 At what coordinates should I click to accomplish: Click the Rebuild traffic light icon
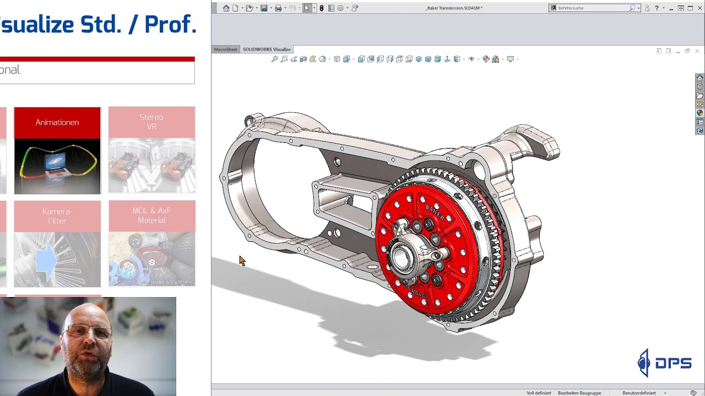pyautogui.click(x=322, y=8)
